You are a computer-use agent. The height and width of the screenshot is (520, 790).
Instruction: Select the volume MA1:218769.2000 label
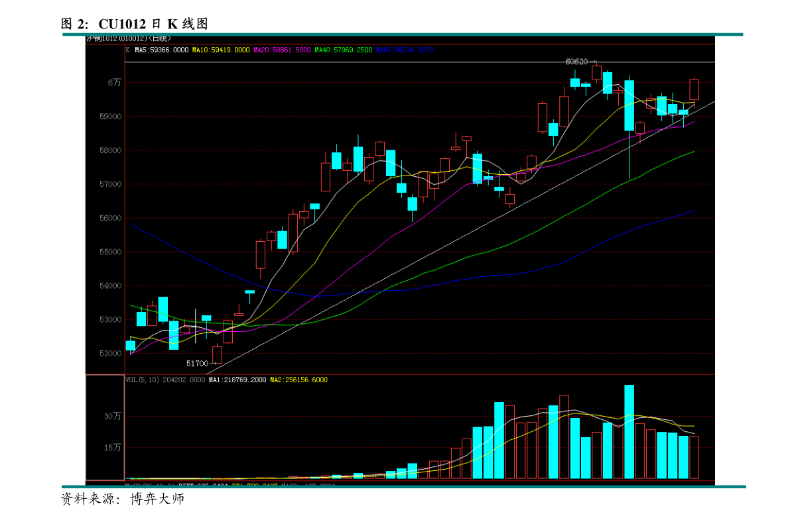click(x=238, y=380)
